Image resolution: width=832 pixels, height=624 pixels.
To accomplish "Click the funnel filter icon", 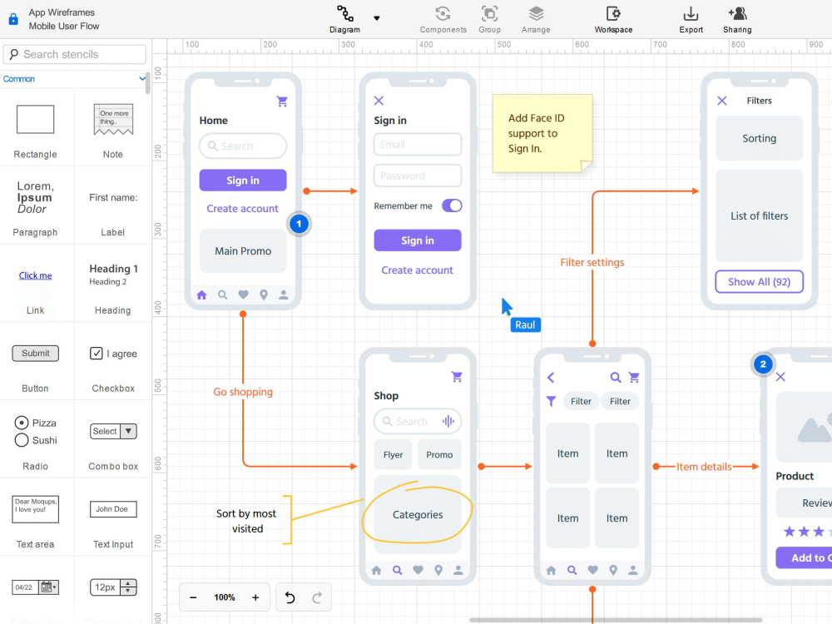I will (552, 401).
